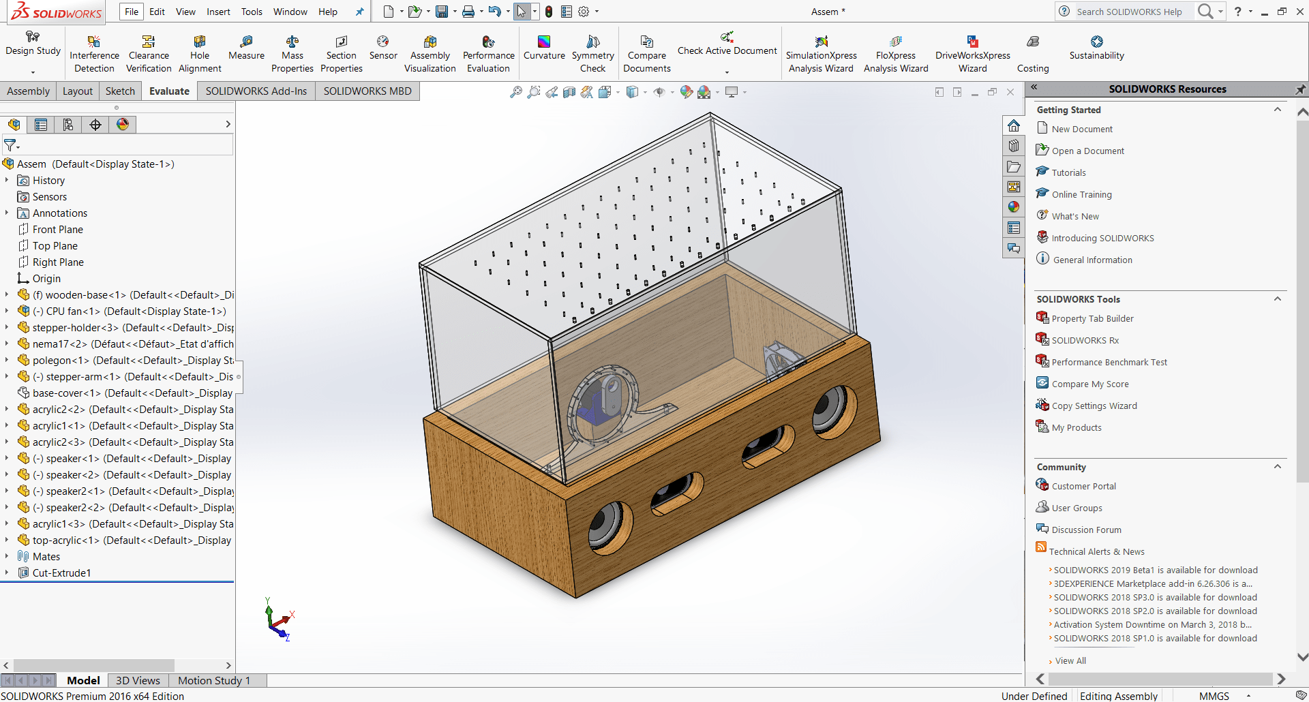1309x702 pixels.
Task: Click the View All news link
Action: 1070,660
